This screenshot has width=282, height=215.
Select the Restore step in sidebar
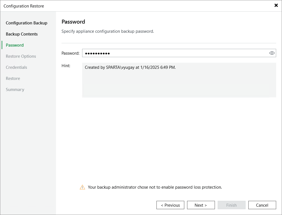coord(13,78)
